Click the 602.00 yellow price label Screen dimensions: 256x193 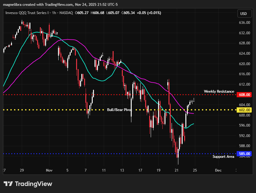coord(244,110)
